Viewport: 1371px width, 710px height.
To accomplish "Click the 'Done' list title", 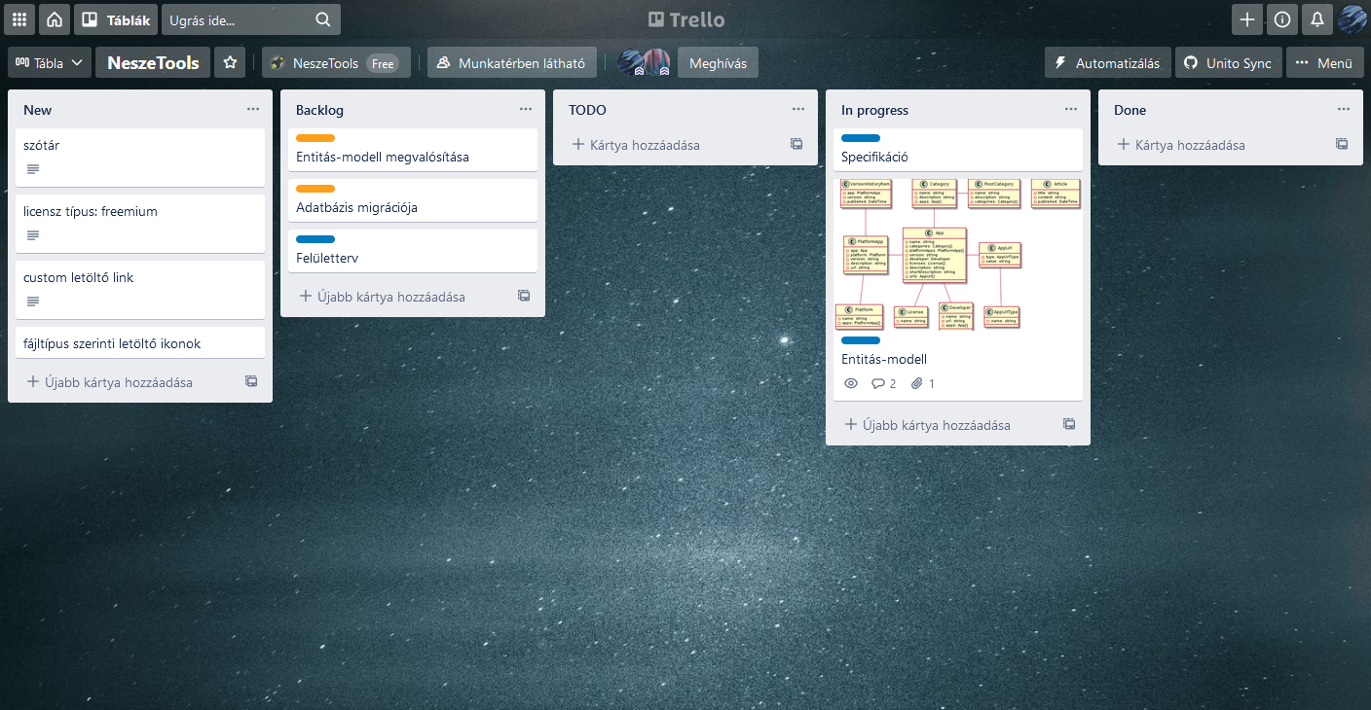I will point(1130,111).
